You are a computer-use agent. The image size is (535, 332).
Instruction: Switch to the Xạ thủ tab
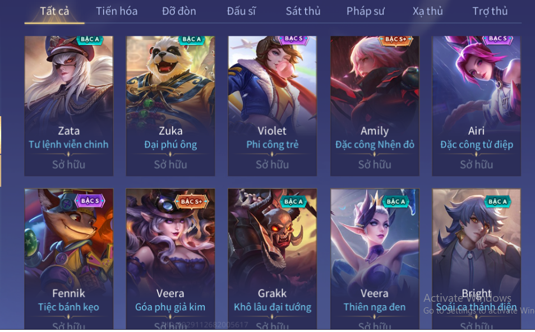(427, 11)
